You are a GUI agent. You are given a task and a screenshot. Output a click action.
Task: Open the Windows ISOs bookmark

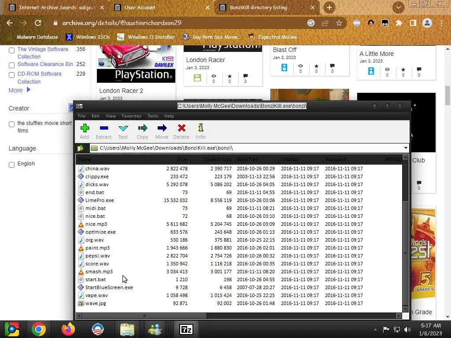88,37
